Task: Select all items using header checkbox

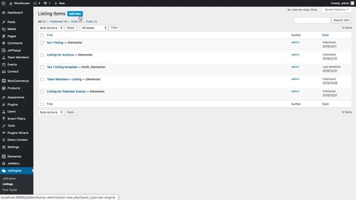Action: (42, 35)
